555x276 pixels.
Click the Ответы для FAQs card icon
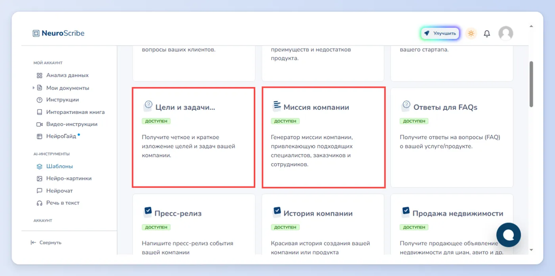point(405,106)
